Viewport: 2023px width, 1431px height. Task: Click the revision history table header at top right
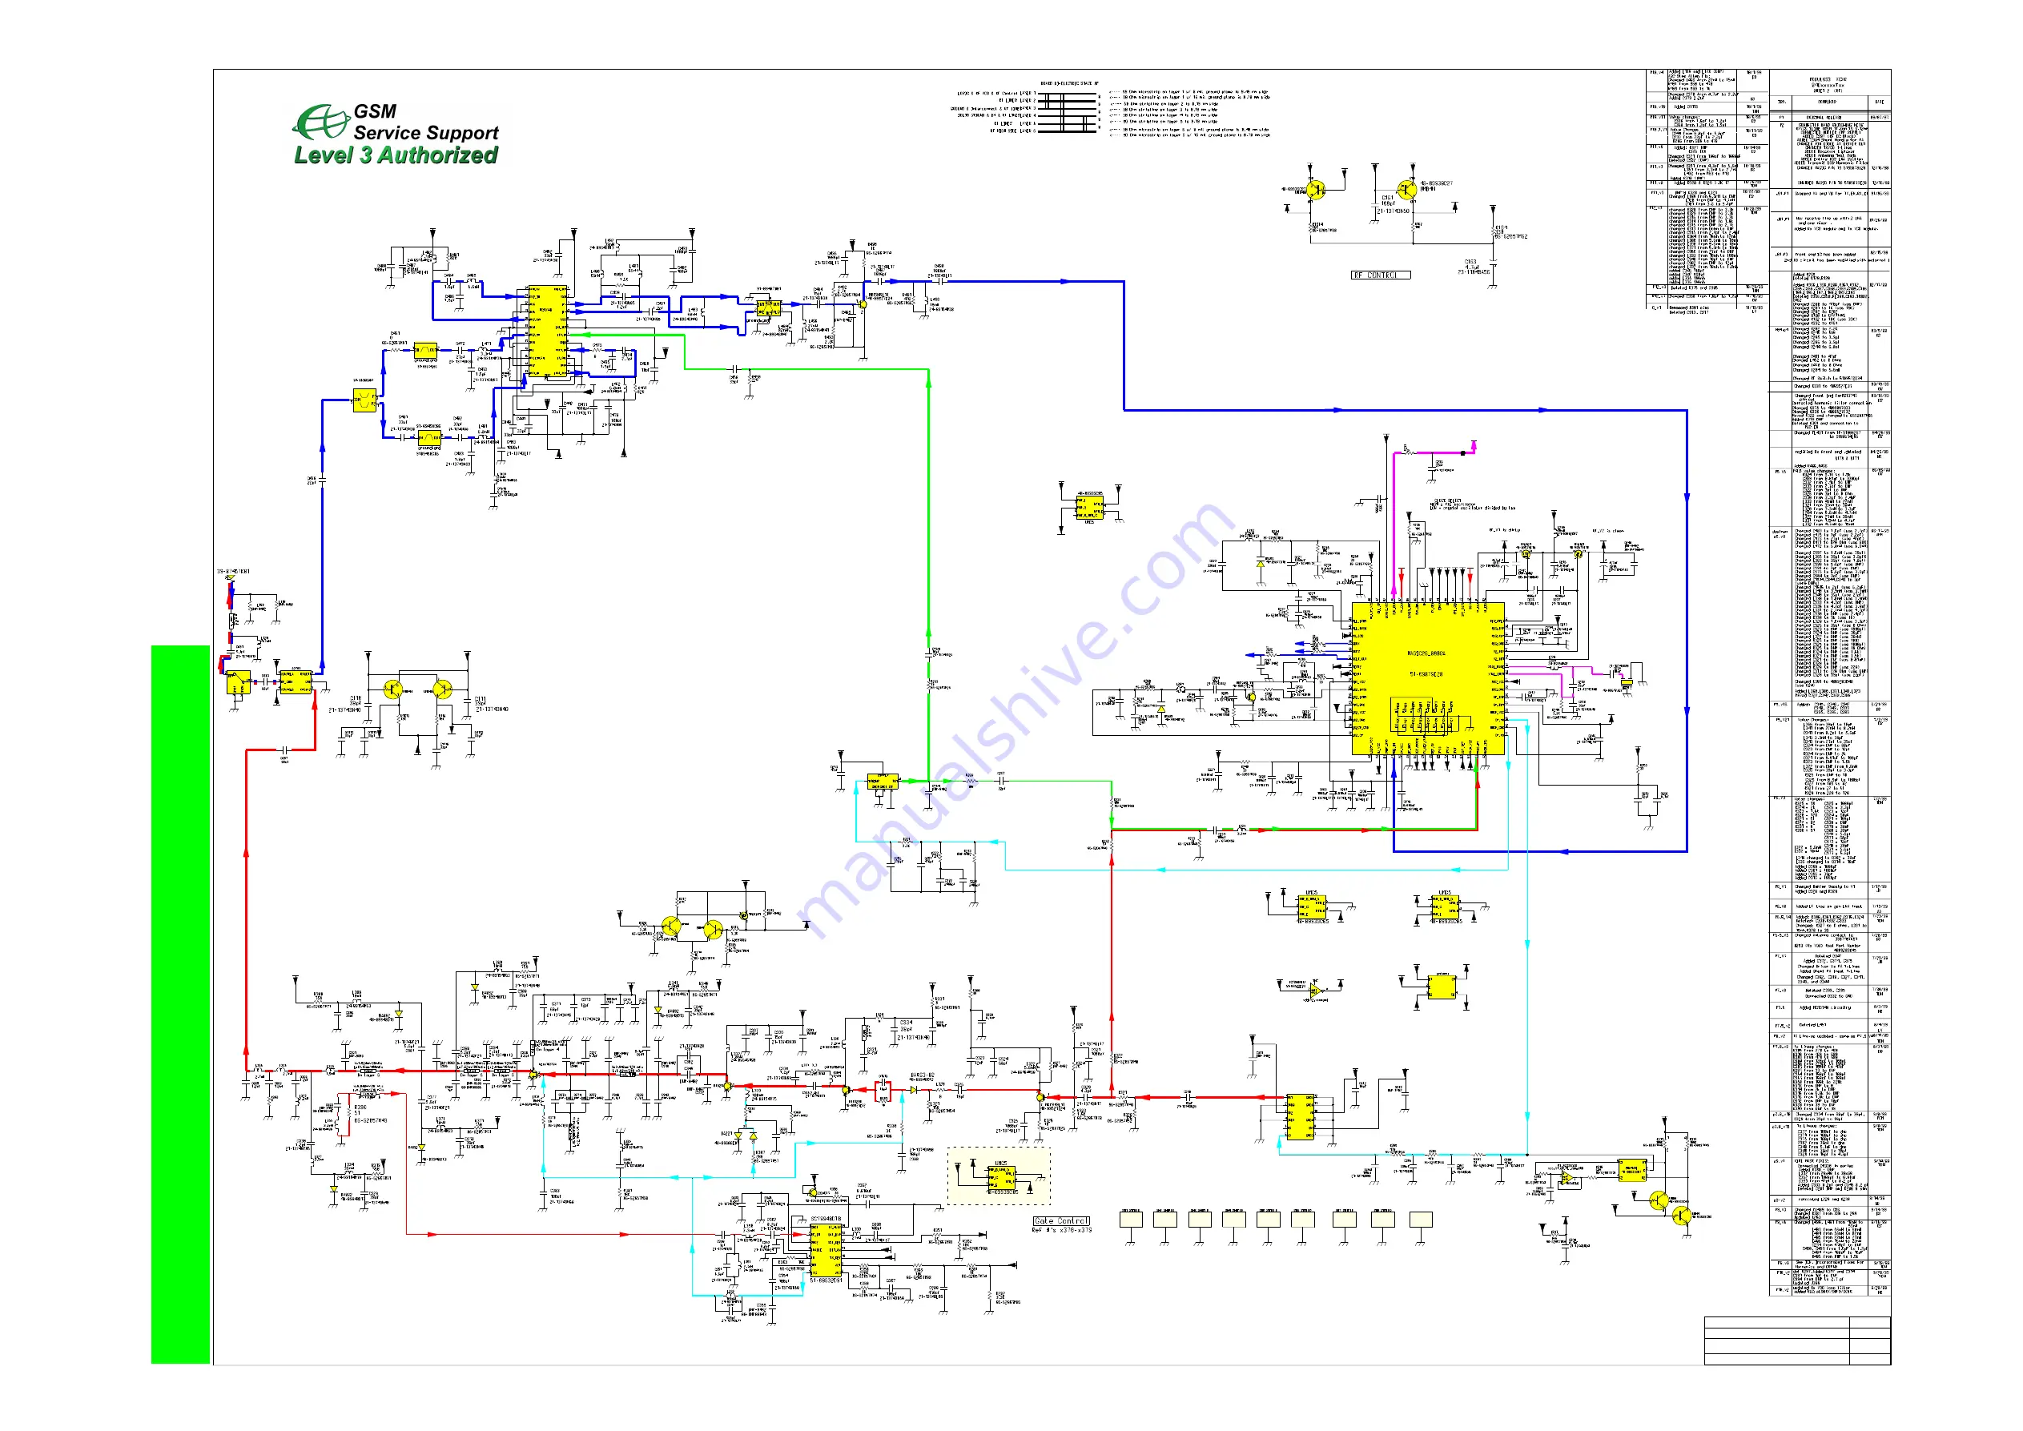point(1830,90)
